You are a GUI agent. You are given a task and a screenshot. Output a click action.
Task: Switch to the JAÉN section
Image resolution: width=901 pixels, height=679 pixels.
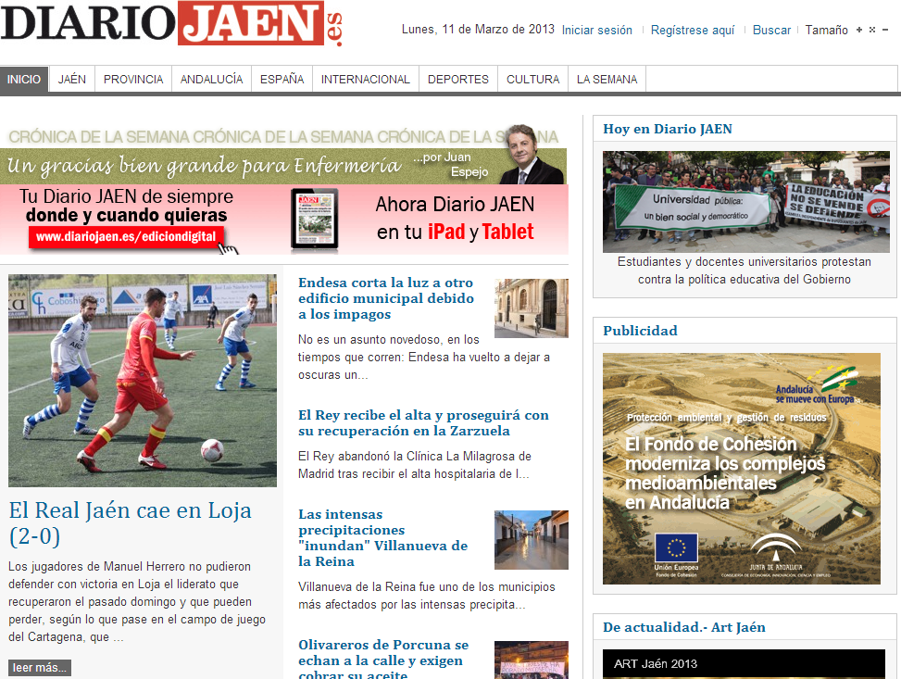[72, 80]
